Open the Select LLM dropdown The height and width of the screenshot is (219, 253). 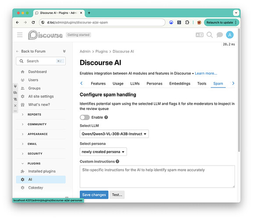pyautogui.click(x=114, y=134)
